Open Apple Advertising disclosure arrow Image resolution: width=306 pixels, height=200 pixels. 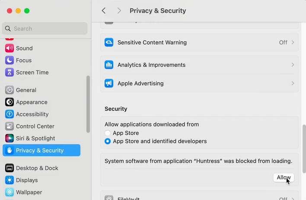pyautogui.click(x=293, y=83)
